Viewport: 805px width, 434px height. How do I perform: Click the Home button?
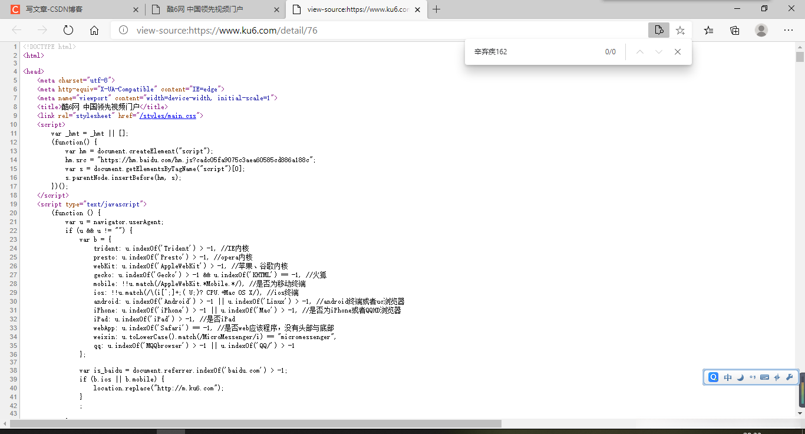[x=94, y=30]
